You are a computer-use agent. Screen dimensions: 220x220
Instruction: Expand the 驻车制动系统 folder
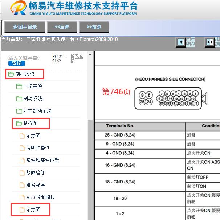click(37, 111)
